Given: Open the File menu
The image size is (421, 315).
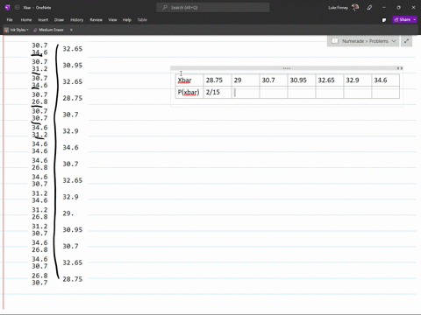Looking at the screenshot, I should pyautogui.click(x=10, y=20).
